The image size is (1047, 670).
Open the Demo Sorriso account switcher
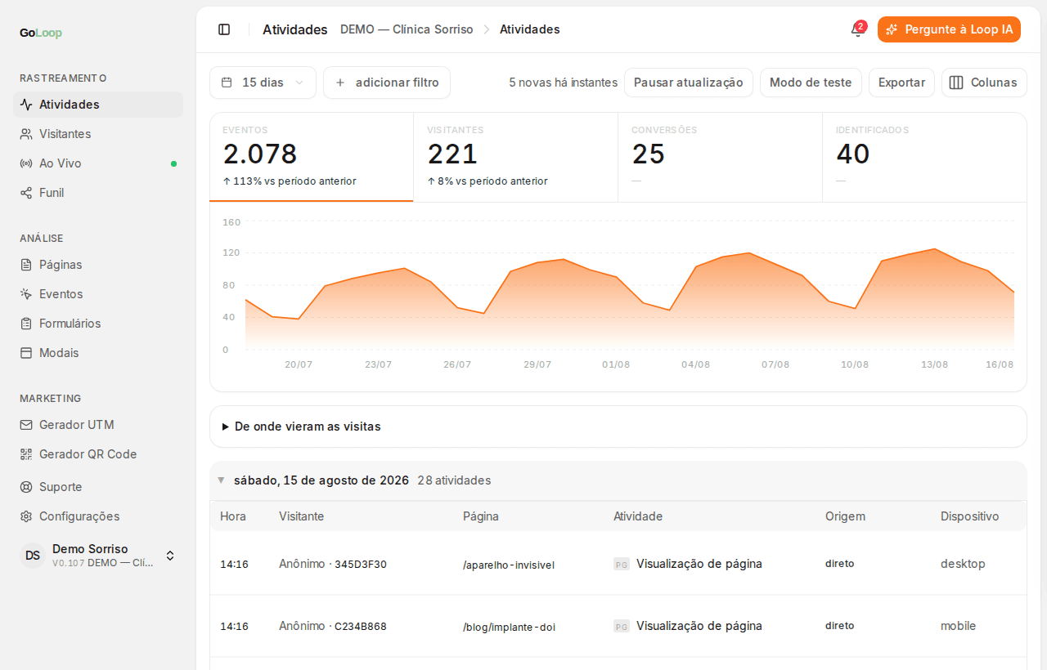(98, 556)
